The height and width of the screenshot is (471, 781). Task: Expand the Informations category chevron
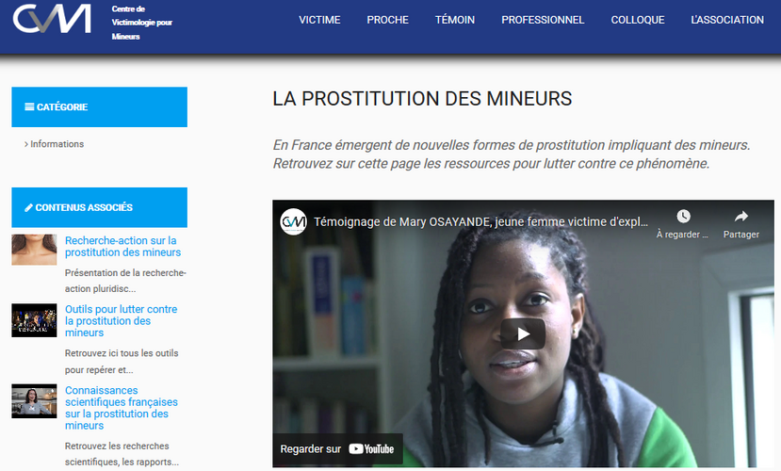point(25,144)
